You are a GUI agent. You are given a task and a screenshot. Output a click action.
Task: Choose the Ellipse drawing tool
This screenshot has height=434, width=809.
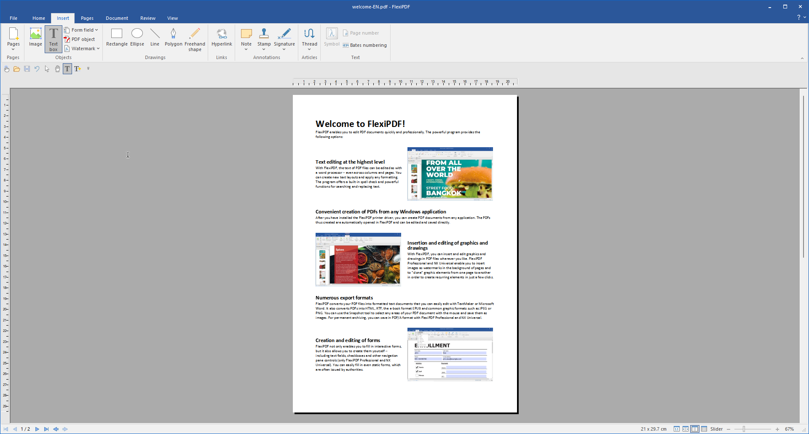137,37
